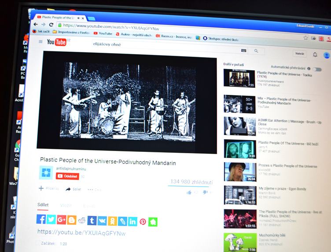
Task: Open the Skolspec střední škola bookmark
Action: (221, 39)
